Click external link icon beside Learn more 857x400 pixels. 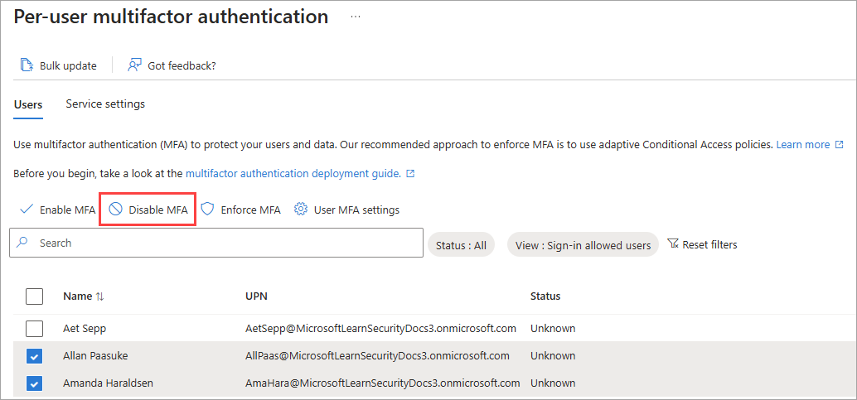tap(839, 145)
